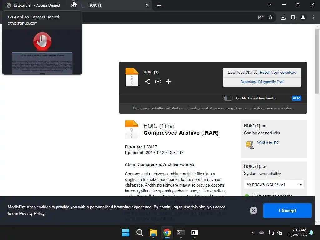Open taskbar Search
The image size is (320, 240).
pyautogui.click(x=140, y=232)
